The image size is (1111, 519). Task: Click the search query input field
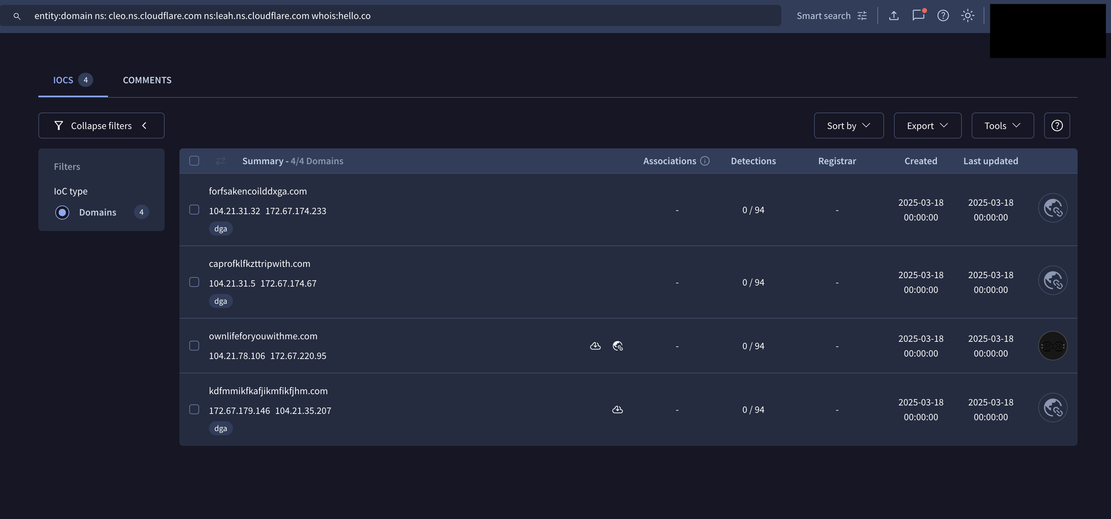pos(388,16)
